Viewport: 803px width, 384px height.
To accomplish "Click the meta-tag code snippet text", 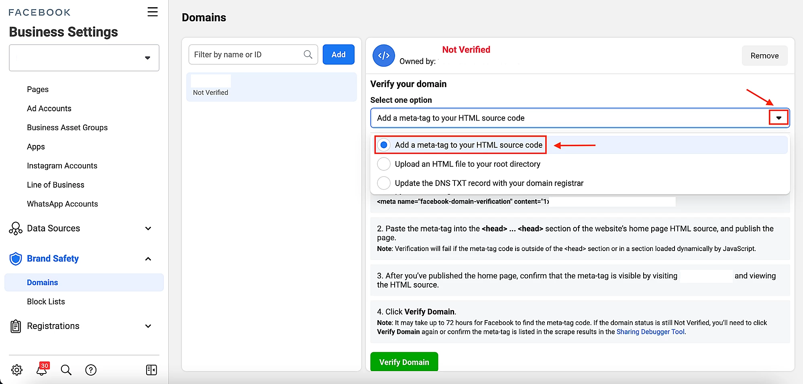I will click(x=463, y=202).
